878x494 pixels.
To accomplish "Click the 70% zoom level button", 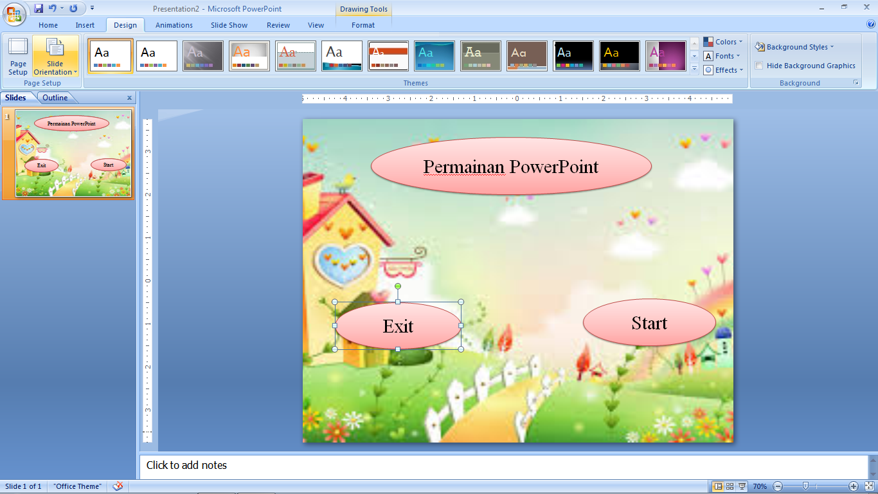I will (760, 486).
